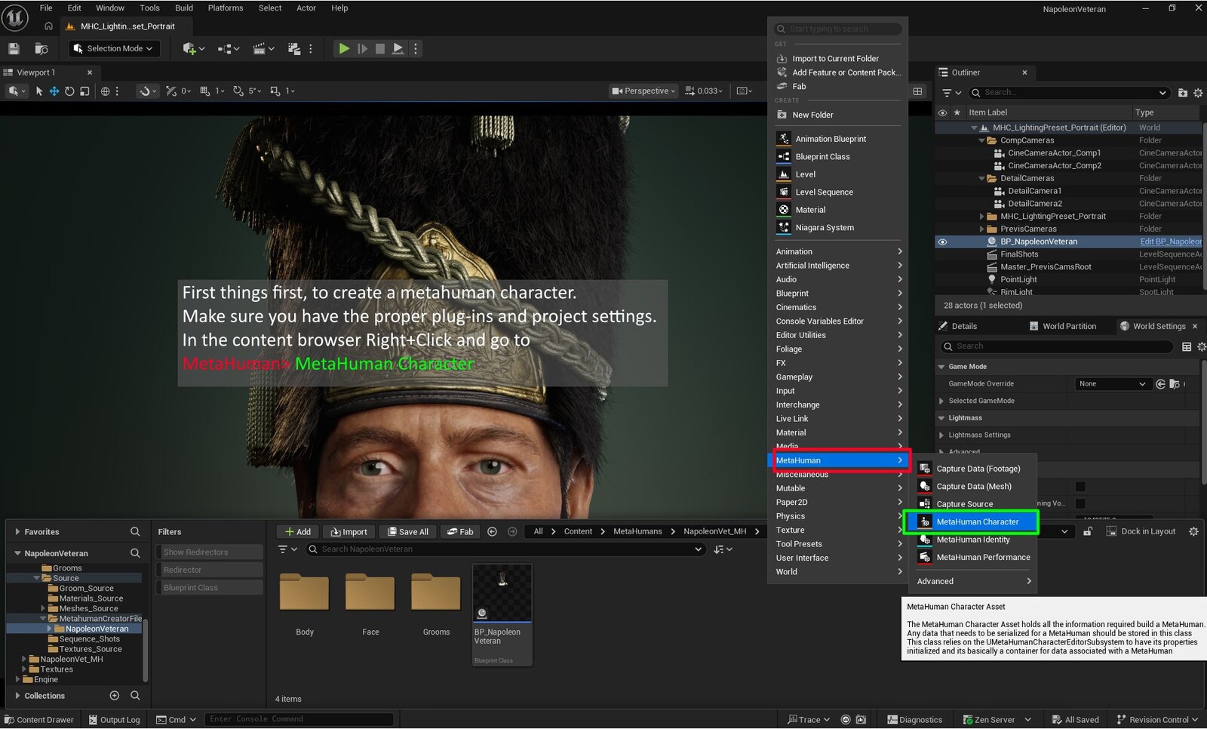This screenshot has height=729, width=1207.
Task: Open the Output Log panel
Action: point(115,720)
